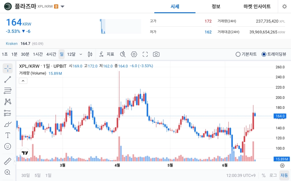Open the forecasting and measurement tools
This screenshot has height=181, width=291.
click(x=7, y=113)
